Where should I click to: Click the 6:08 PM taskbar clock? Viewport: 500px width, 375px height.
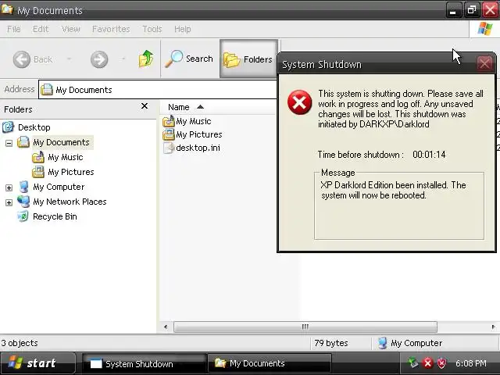click(471, 363)
